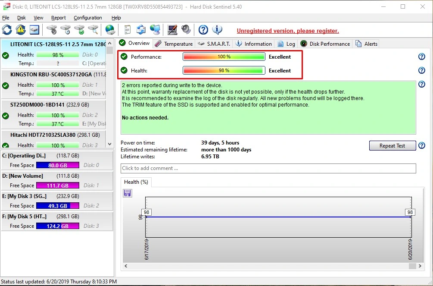Click the globe and network computer icon

click(155, 30)
